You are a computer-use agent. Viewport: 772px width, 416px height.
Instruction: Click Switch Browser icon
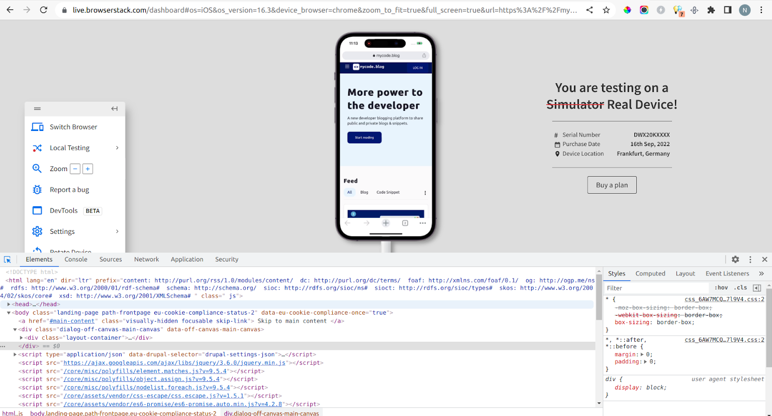point(37,127)
